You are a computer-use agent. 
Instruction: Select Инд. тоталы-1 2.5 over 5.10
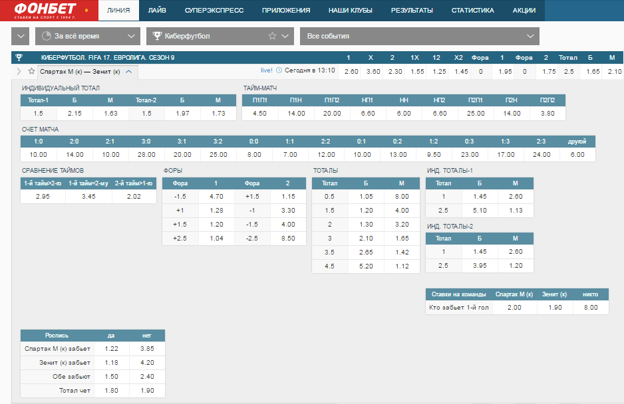480,211
